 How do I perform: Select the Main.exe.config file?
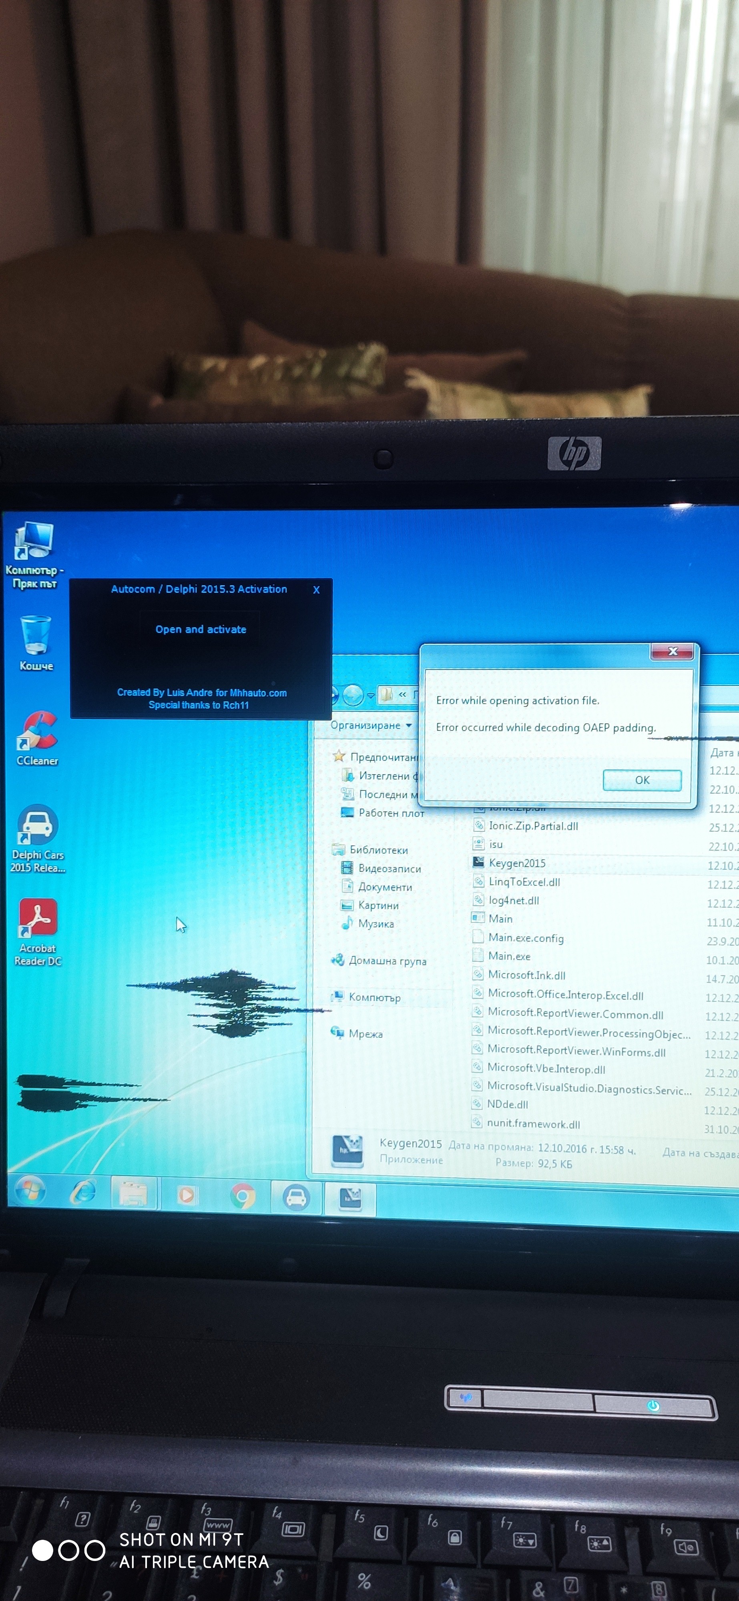pyautogui.click(x=526, y=938)
